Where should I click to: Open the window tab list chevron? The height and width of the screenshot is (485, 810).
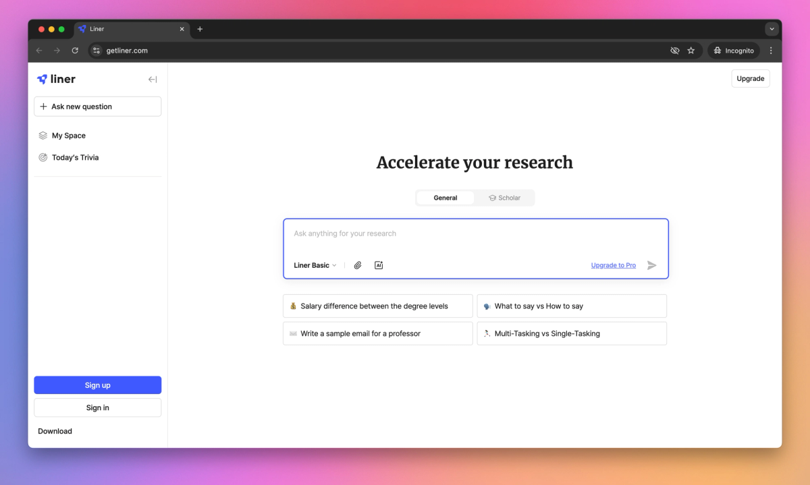[771, 28]
